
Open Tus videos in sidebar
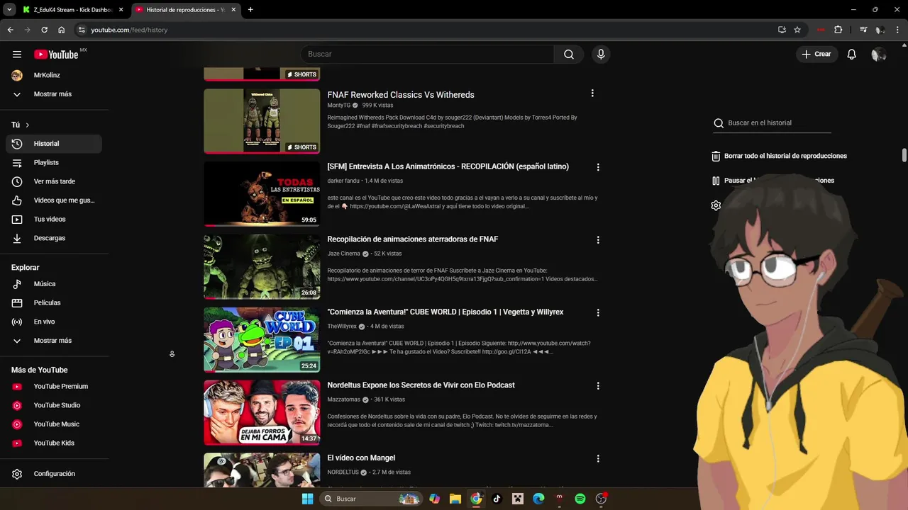point(54,220)
